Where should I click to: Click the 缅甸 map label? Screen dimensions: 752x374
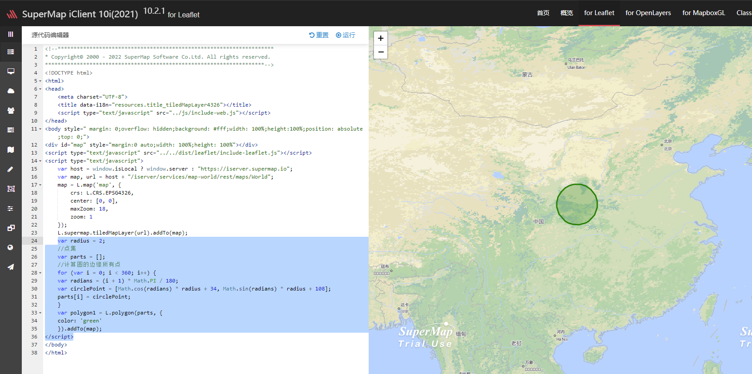461,334
